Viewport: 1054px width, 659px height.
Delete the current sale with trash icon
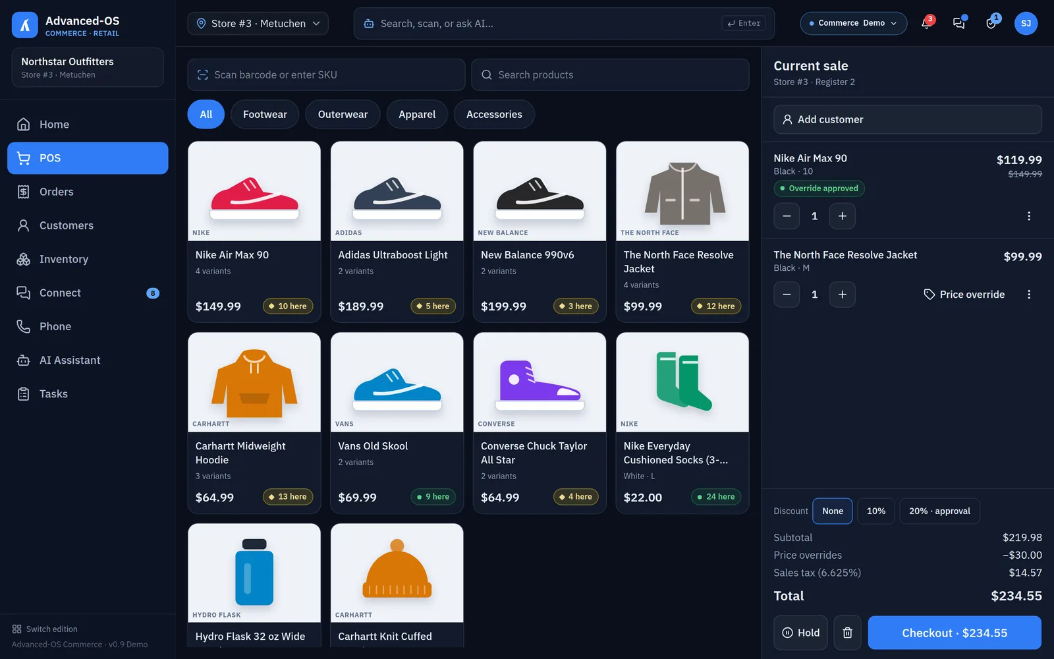tap(847, 633)
